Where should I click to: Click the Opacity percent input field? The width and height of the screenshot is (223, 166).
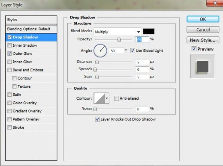click(x=142, y=39)
